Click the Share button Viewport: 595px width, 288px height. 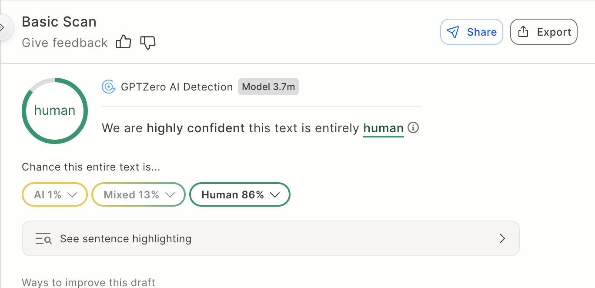coord(472,32)
